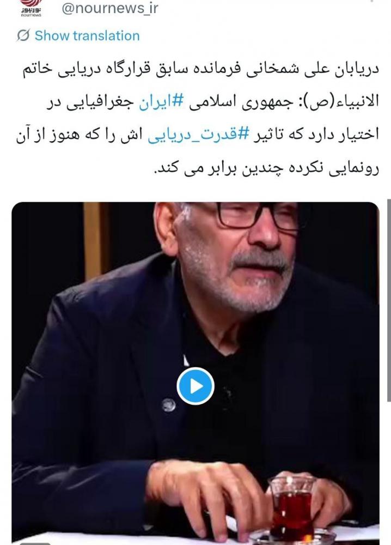Click the translate icon beside Show translation
This screenshot has height=545, width=391.
point(23,35)
